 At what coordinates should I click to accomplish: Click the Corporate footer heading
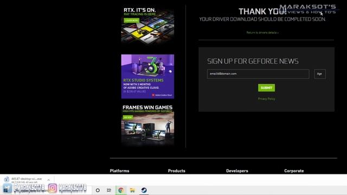coord(294,171)
